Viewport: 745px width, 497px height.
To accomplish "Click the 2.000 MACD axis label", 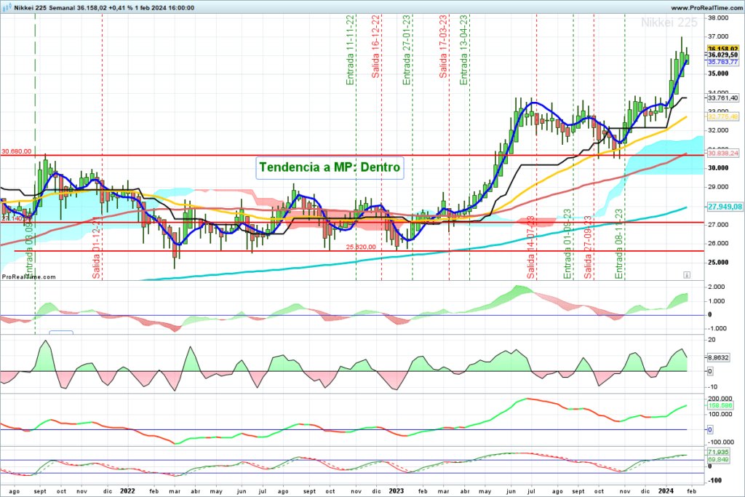I will (x=717, y=287).
